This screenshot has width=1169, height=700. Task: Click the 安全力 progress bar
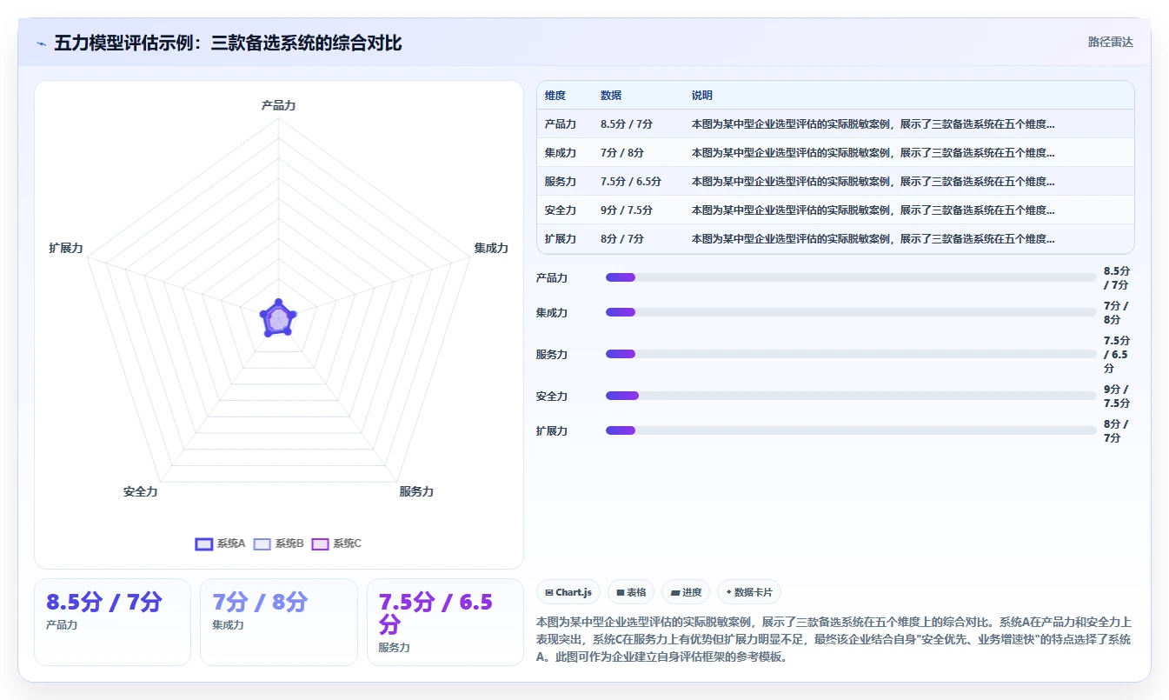[851, 396]
